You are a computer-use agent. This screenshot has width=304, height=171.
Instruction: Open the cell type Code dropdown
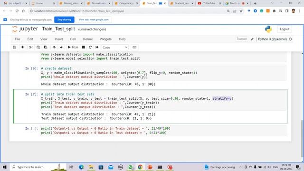pyautogui.click(x=115, y=47)
